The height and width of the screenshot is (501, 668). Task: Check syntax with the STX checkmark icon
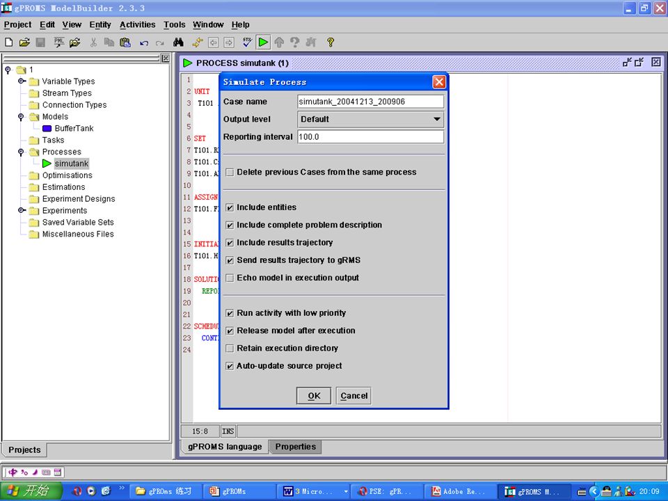click(247, 42)
